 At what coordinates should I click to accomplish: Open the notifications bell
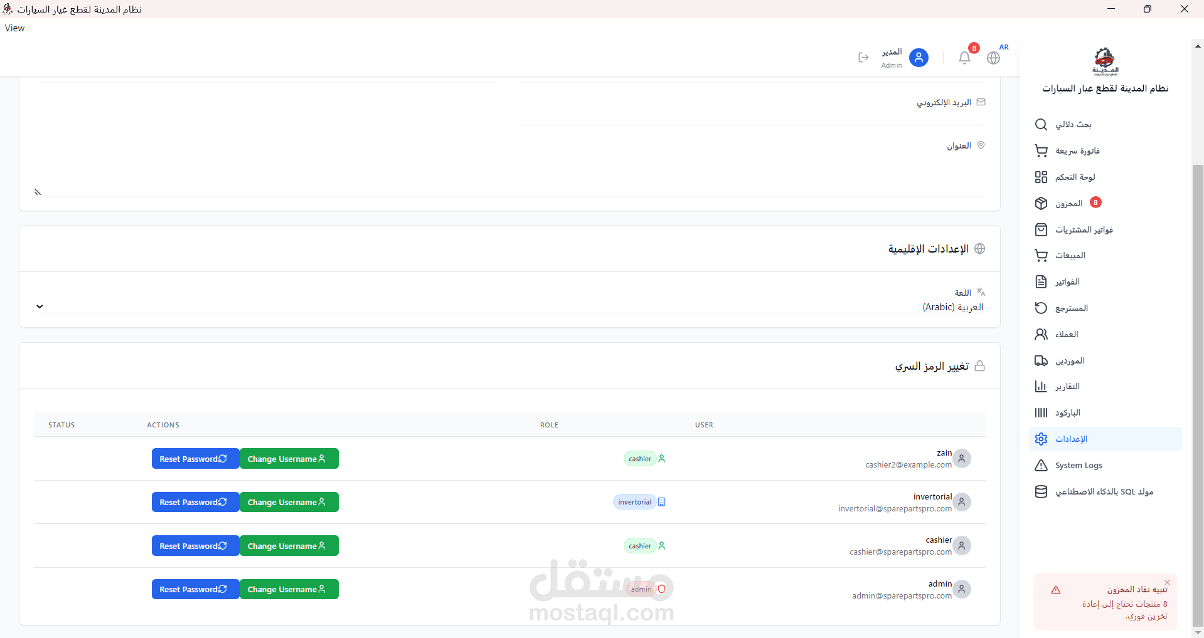point(964,58)
